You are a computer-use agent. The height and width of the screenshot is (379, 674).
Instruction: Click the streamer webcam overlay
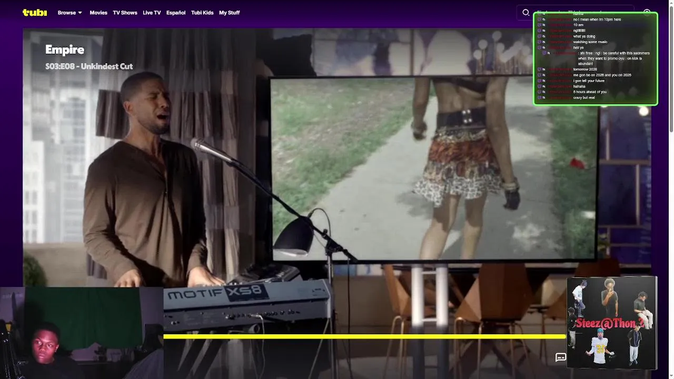[x=82, y=333]
